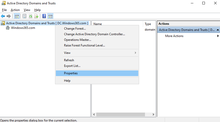Select the Windows365.com tree node
Viewport: 220px width, 122px height.
(x=23, y=28)
